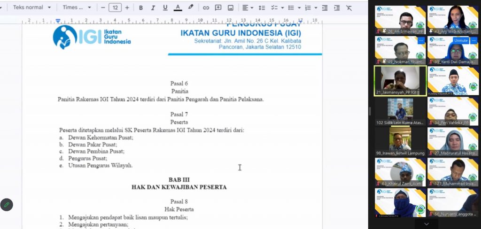Decrease font size with minus button
The width and height of the screenshot is (481, 229).
point(103,8)
